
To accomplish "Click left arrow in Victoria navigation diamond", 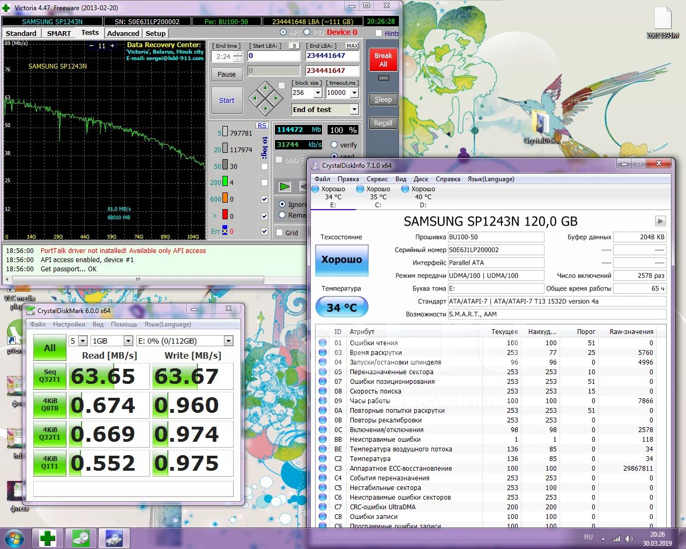I will pos(255,99).
